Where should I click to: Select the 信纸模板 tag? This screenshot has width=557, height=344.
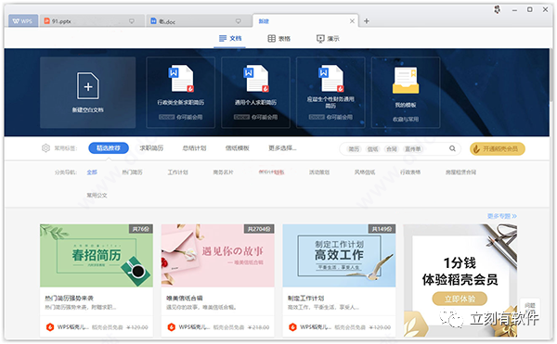point(238,147)
